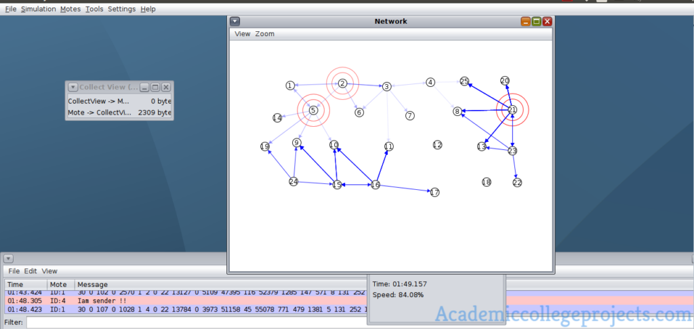Click the 'CollectView -> M...' row
Screen dimensions: 694x329
pyautogui.click(x=119, y=101)
